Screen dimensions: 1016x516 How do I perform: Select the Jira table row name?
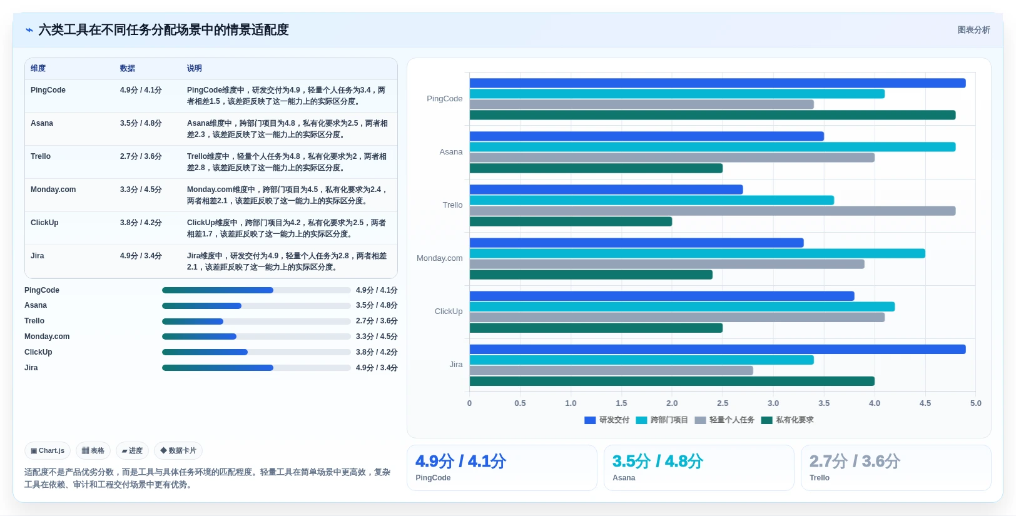point(38,256)
